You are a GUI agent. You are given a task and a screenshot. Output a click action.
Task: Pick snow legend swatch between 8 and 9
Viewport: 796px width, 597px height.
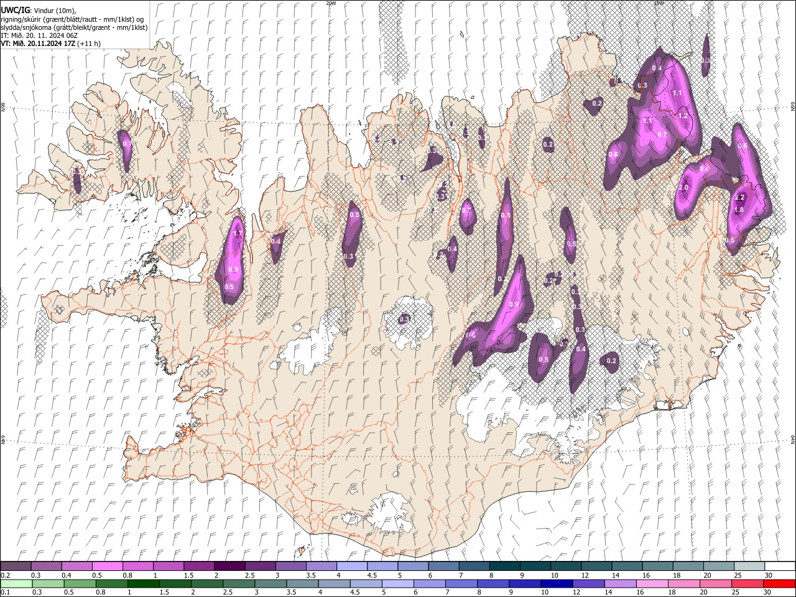504,566
